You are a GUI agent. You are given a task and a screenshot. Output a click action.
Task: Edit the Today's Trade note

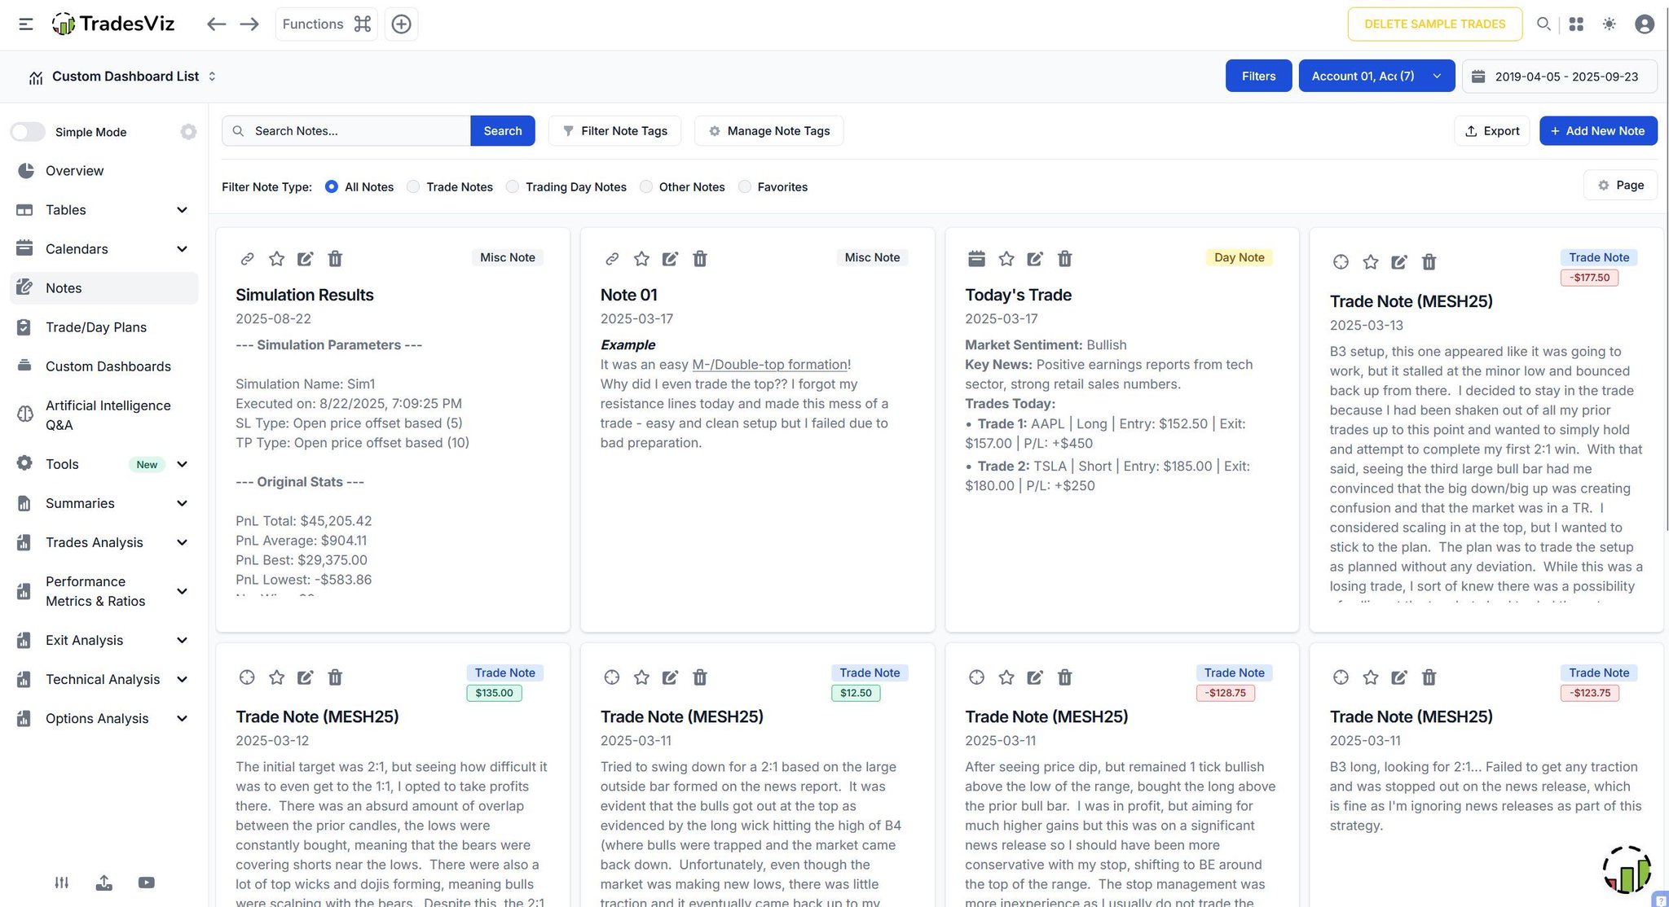click(1035, 259)
